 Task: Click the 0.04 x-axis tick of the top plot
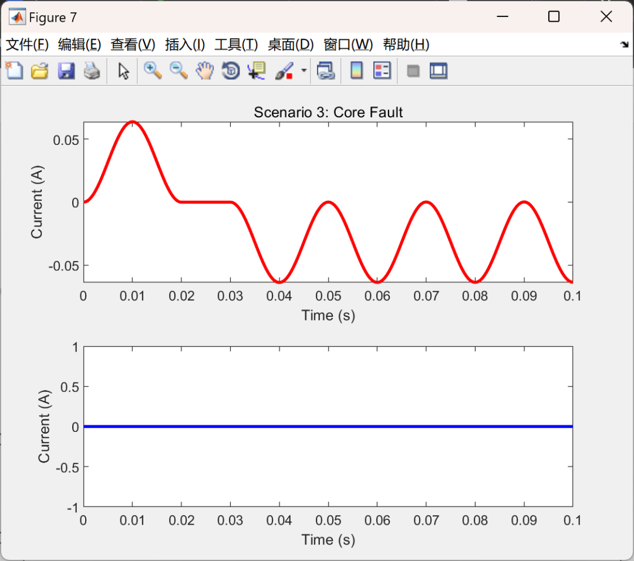(x=279, y=296)
